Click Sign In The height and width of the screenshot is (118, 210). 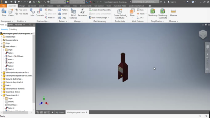coord(172,2)
